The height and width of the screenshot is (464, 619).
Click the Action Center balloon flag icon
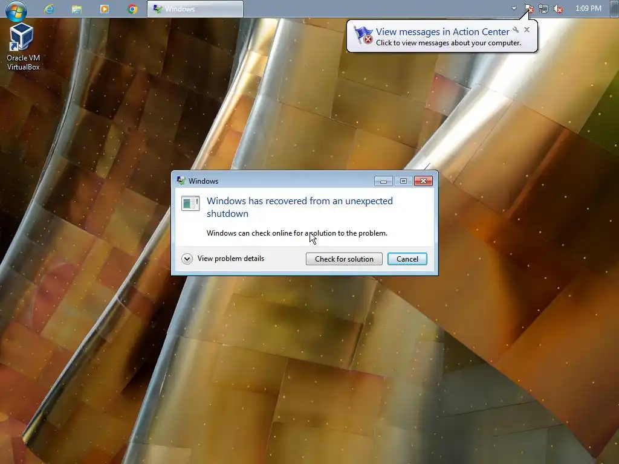tap(363, 35)
